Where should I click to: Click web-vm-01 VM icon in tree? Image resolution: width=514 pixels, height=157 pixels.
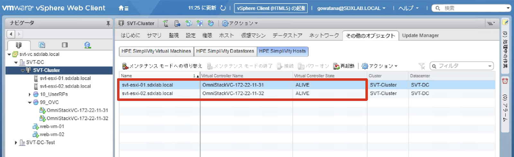coord(36,126)
